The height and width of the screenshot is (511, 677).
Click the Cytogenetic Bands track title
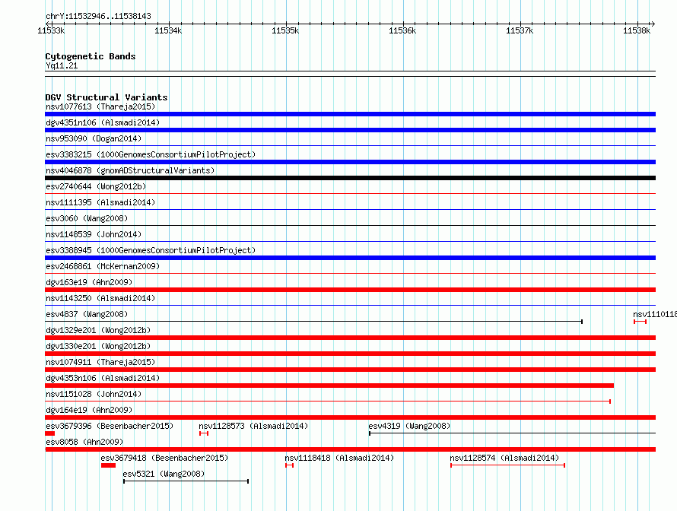(x=91, y=56)
